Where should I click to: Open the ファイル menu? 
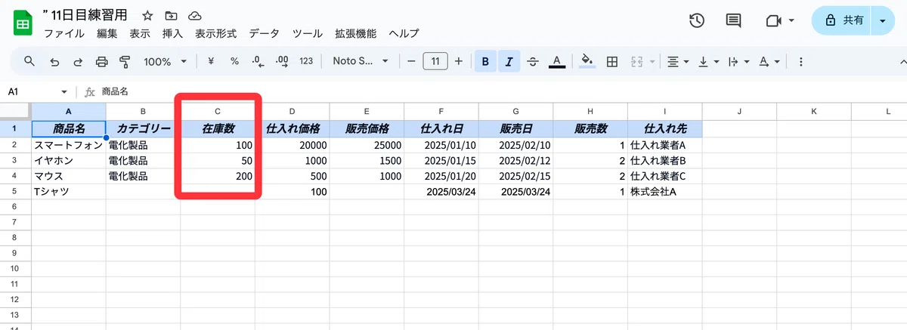point(64,34)
